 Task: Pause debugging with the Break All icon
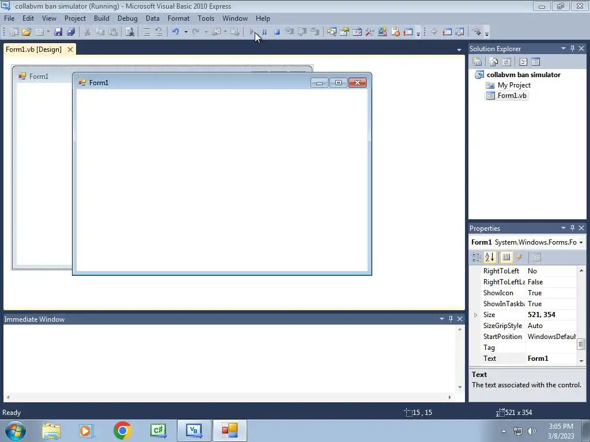(264, 32)
